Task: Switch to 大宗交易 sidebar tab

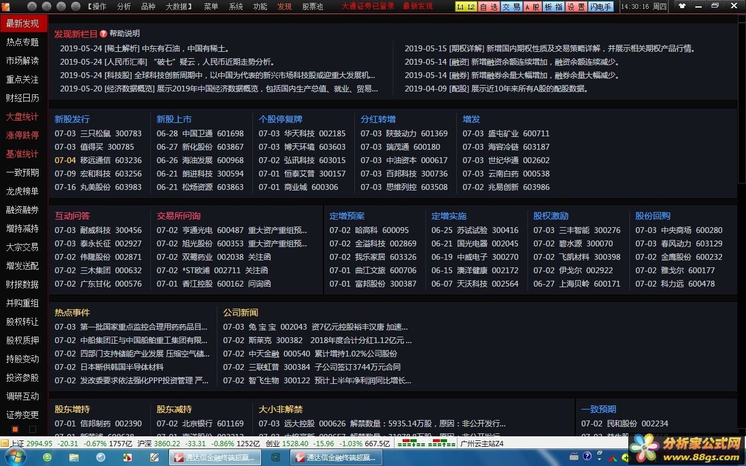Action: (23, 247)
